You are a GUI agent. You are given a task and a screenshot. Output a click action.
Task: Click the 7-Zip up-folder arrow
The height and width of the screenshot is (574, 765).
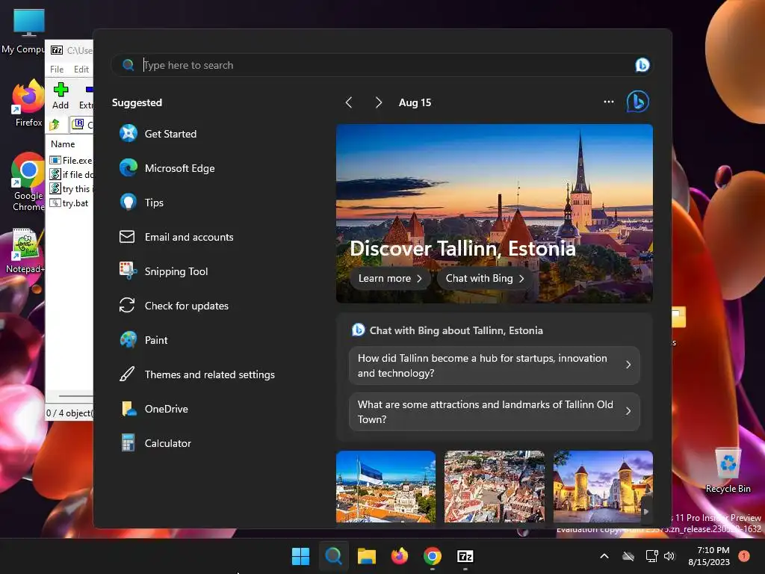pyautogui.click(x=55, y=125)
